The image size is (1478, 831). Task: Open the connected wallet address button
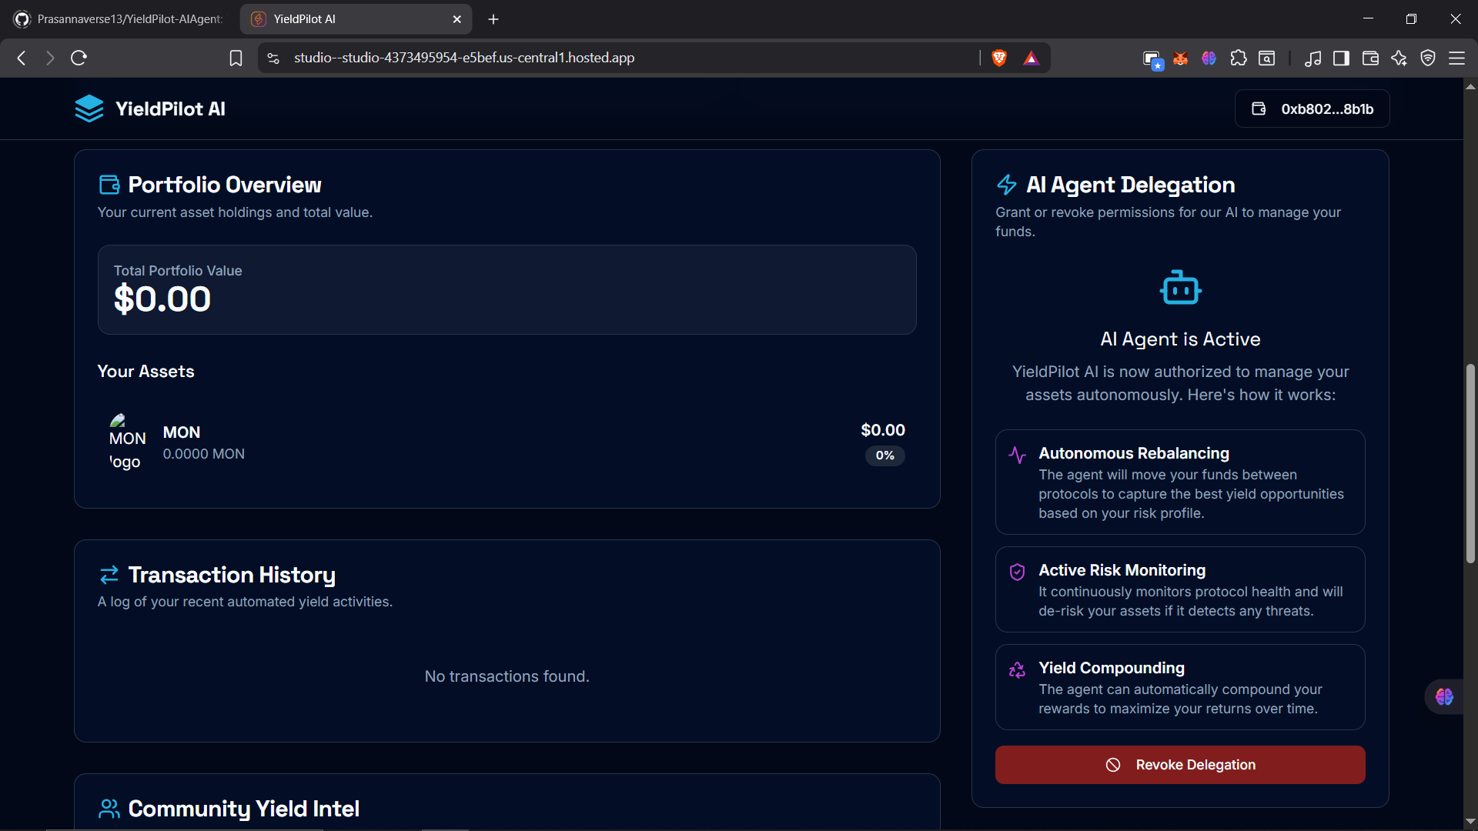pyautogui.click(x=1312, y=108)
